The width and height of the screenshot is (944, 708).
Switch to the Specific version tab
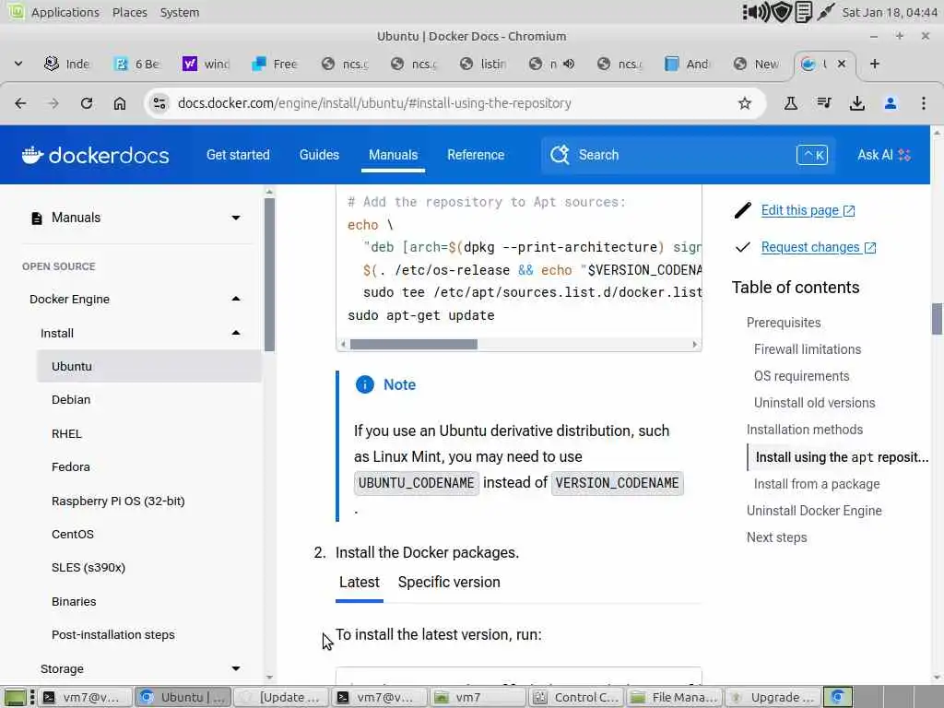click(x=449, y=583)
